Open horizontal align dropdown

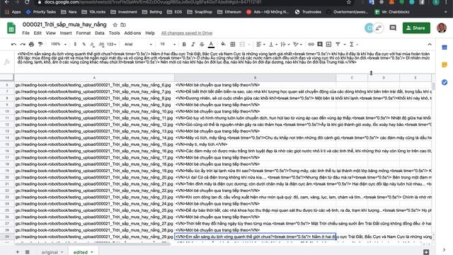click(261, 44)
